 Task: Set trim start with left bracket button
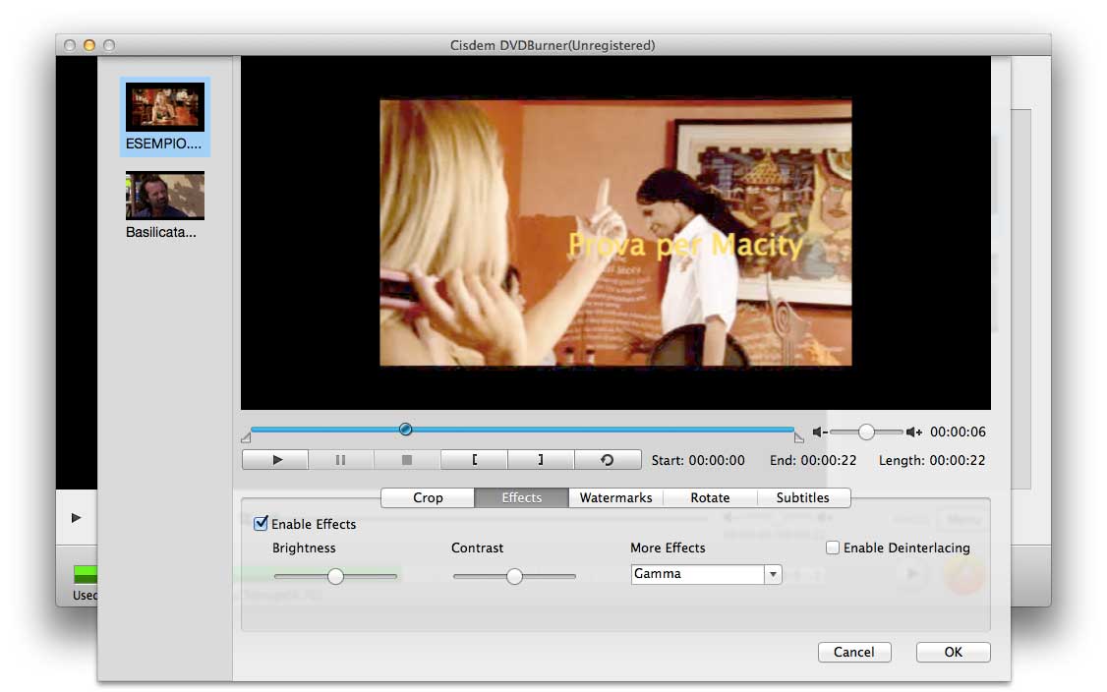[474, 460]
